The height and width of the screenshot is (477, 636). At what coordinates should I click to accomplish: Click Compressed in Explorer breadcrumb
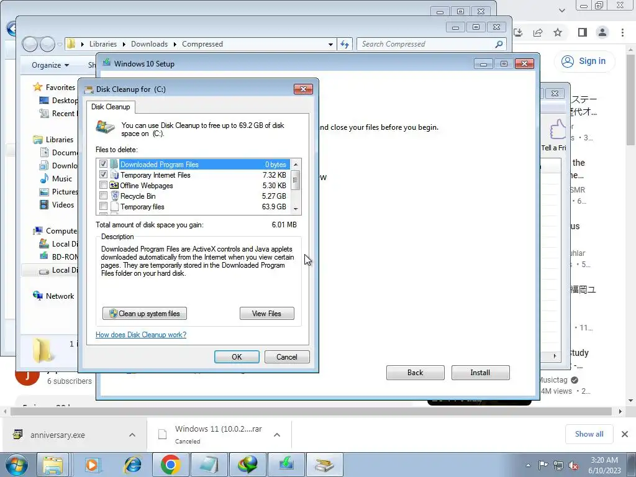point(202,44)
